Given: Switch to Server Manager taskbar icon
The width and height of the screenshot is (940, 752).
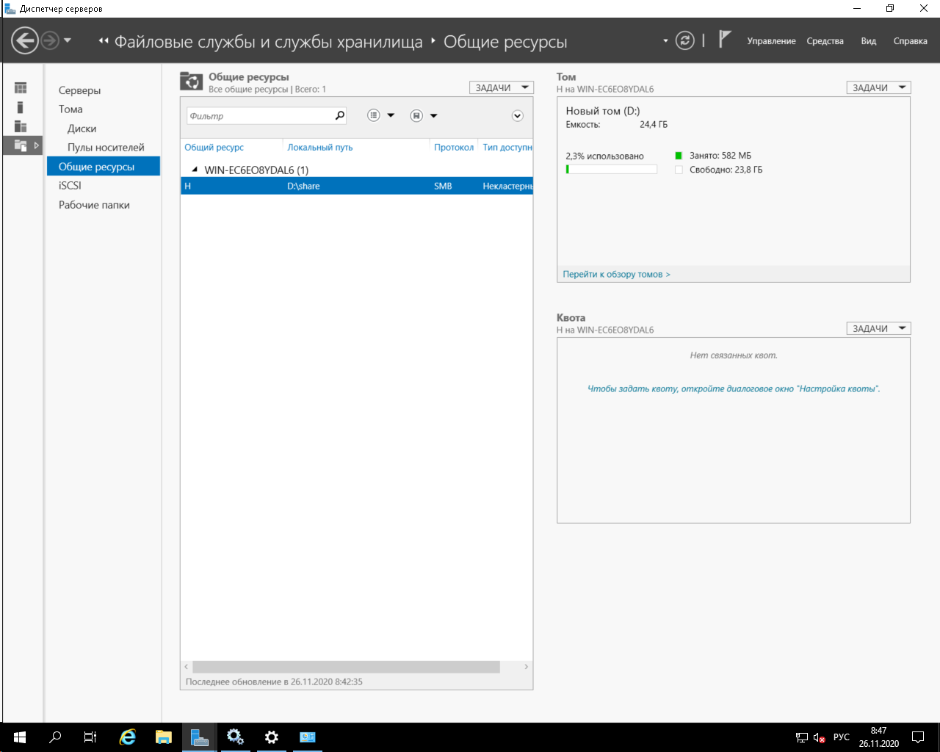Looking at the screenshot, I should coord(199,737).
